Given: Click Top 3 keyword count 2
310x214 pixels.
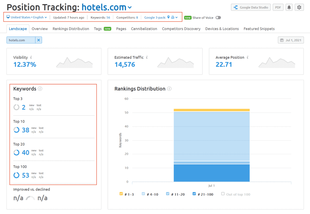Looking at the screenshot, I should (x=24, y=107).
